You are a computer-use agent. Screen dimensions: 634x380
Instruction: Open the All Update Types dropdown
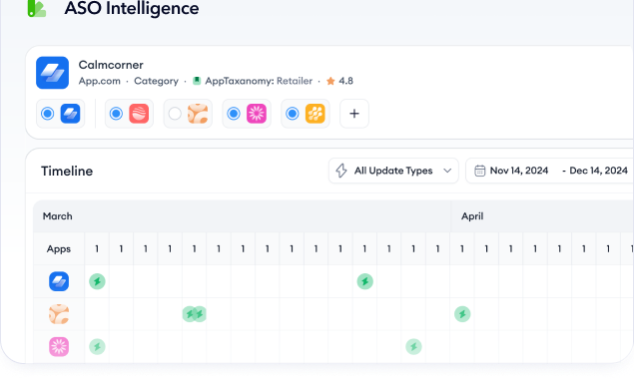pos(393,171)
